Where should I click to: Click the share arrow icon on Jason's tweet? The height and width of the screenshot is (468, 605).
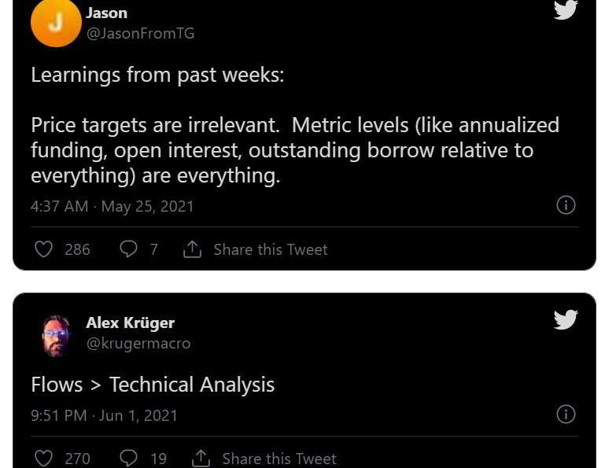click(192, 249)
